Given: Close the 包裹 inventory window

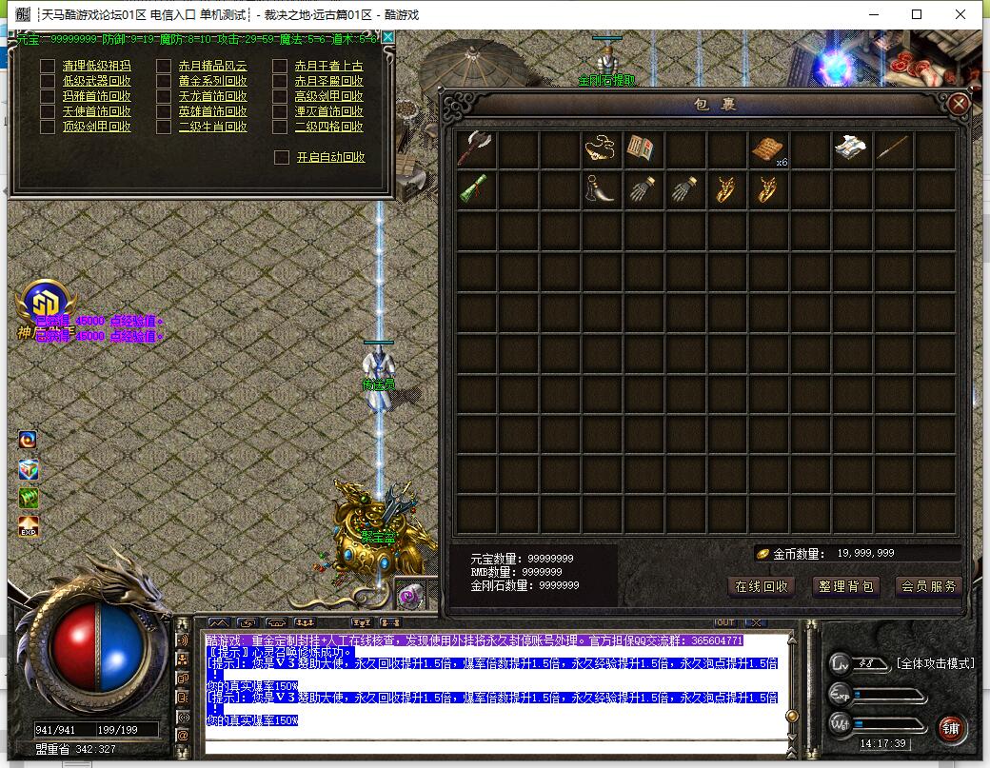Looking at the screenshot, I should (x=959, y=104).
